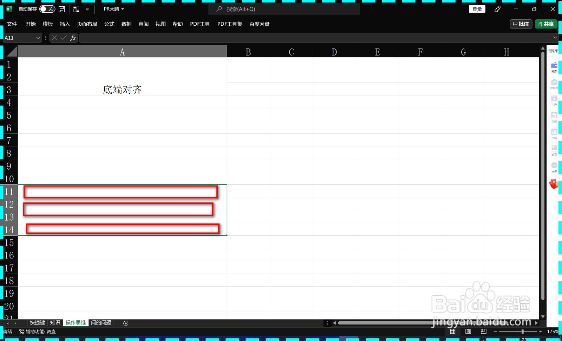Click the fx insert function icon
Image resolution: width=562 pixels, height=341 pixels.
tap(73, 38)
